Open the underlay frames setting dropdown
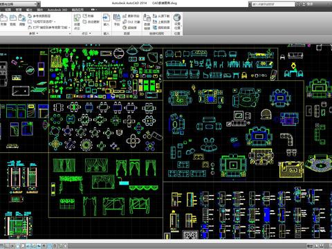The width and height of the screenshot is (332, 249). pos(41,21)
